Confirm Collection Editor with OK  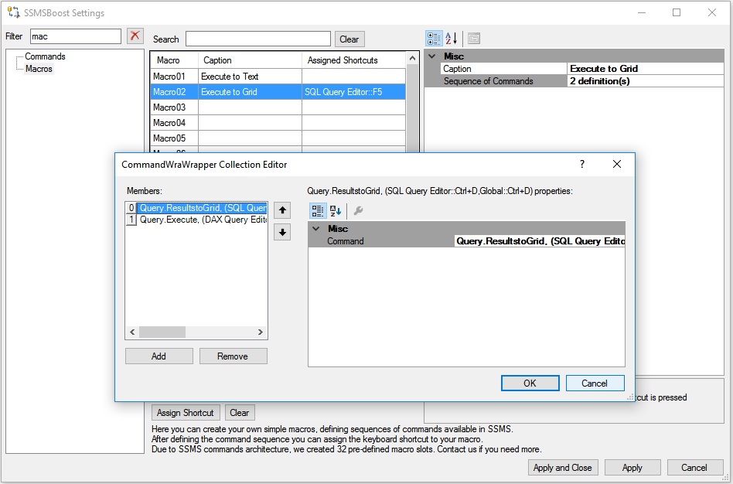point(530,383)
